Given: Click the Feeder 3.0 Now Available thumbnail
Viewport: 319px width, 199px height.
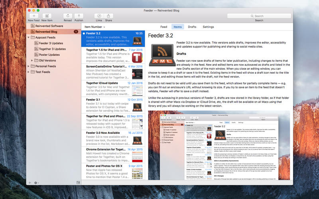Looking at the screenshot, I should tap(137, 140).
